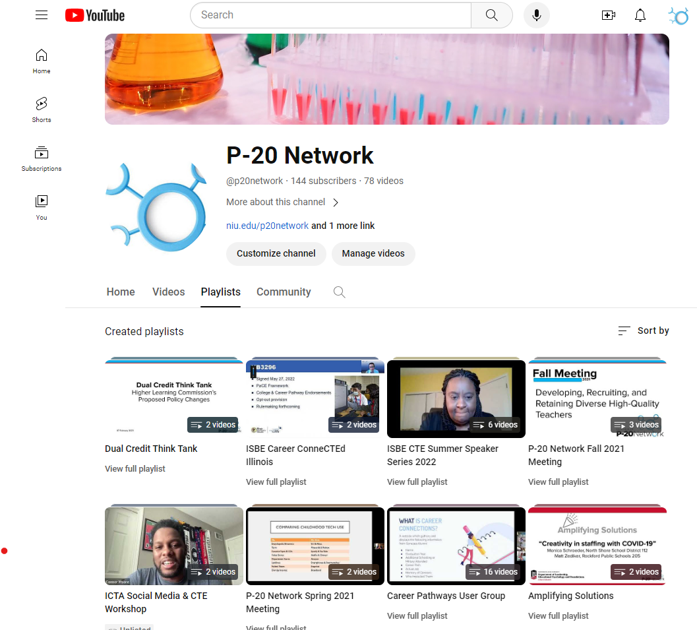The image size is (697, 630).
Task: Open Subscriptions in sidebar
Action: pos(42,158)
